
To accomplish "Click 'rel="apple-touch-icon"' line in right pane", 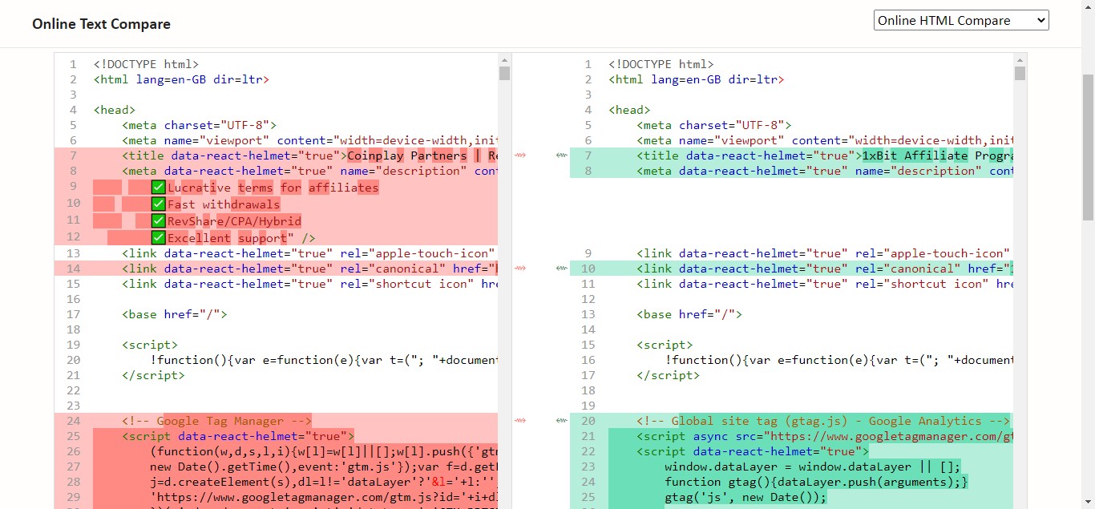I will tap(825, 253).
